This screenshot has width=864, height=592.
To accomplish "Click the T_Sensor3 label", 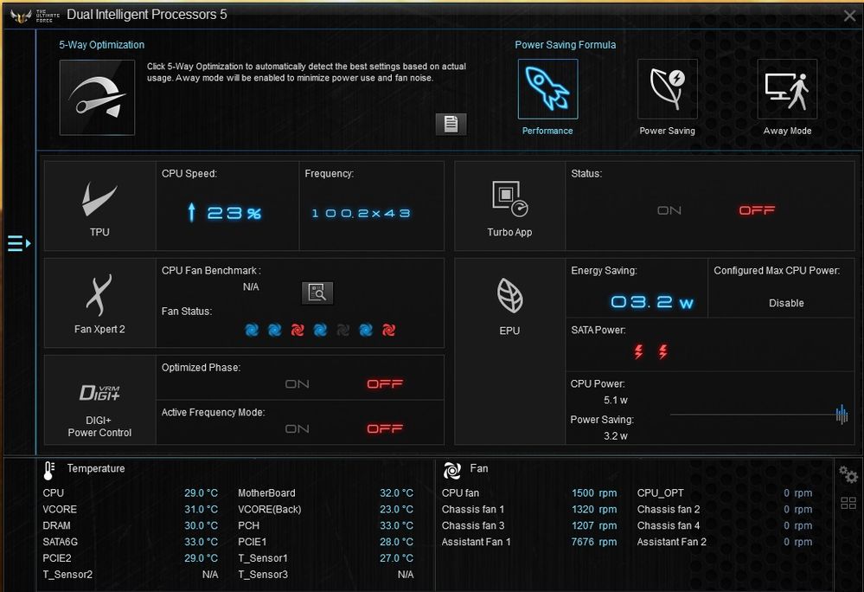I will (x=263, y=575).
